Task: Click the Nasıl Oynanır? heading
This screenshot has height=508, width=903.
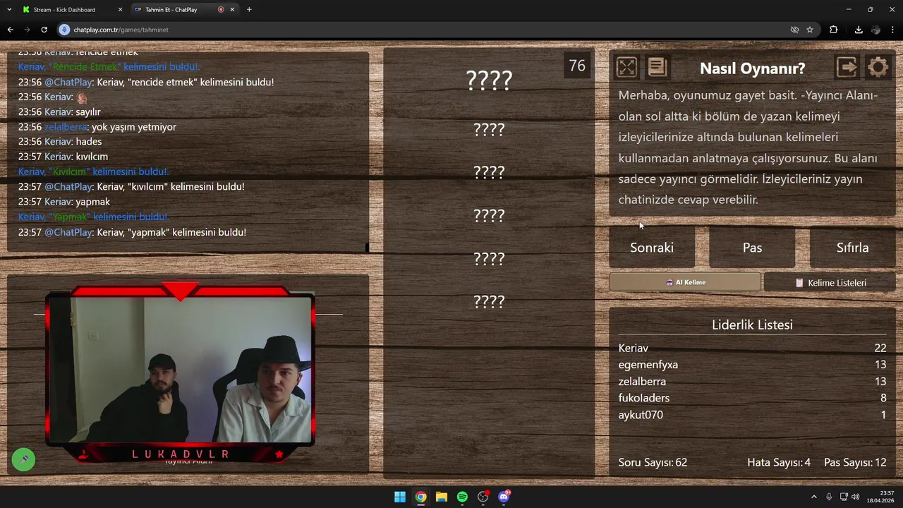Action: (752, 68)
